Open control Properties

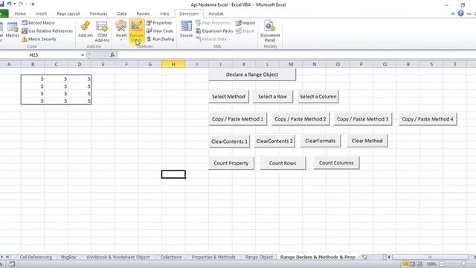pos(158,23)
